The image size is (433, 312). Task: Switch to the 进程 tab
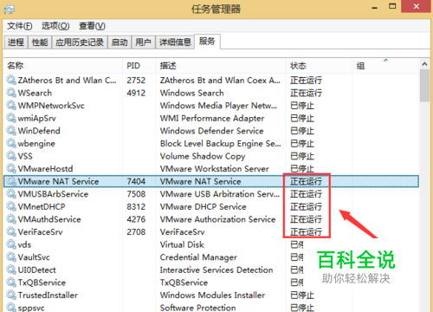(16, 42)
